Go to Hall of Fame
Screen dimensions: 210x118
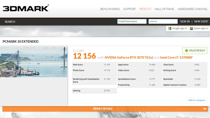164,9
